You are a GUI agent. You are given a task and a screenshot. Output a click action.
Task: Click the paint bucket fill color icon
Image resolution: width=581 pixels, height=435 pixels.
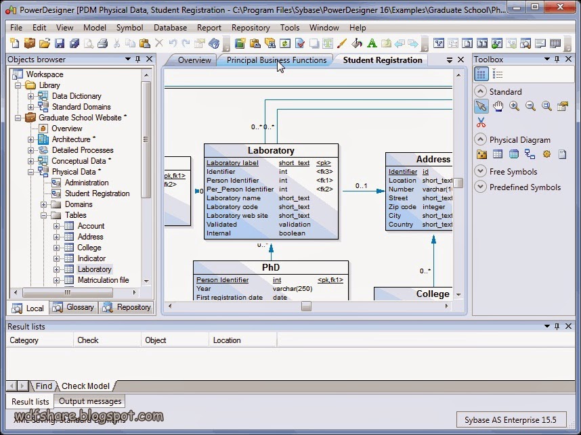click(x=357, y=43)
